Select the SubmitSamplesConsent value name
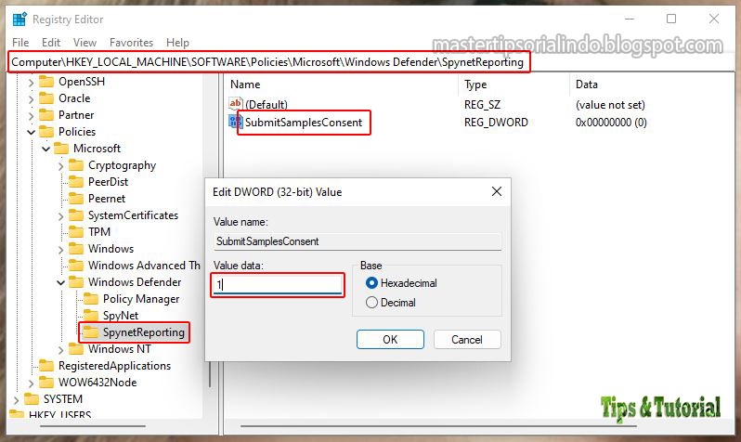741x442 pixels. pos(304,123)
